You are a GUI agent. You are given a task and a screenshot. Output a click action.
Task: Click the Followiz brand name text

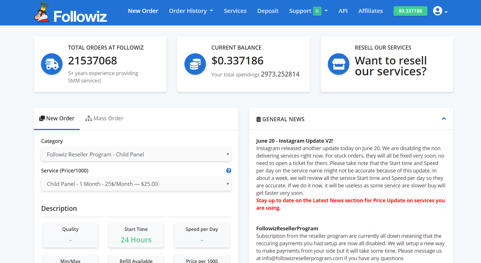(80, 16)
